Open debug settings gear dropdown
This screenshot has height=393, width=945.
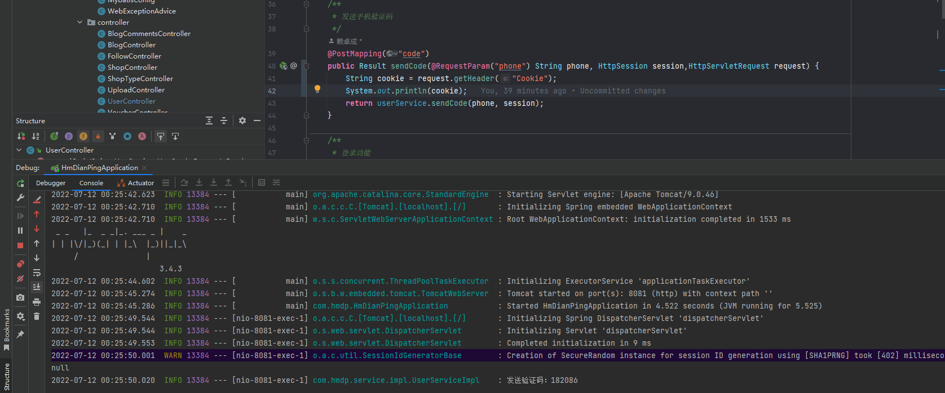pos(20,316)
